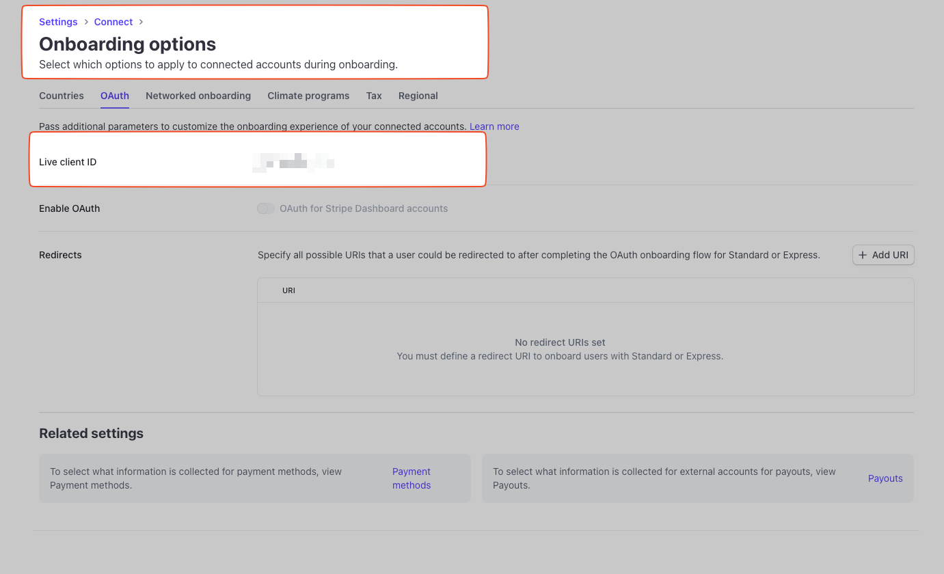Open the Payment methods link
The width and height of the screenshot is (944, 574).
412,478
